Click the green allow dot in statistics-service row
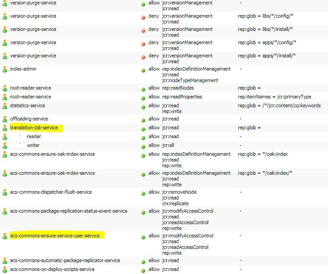This screenshot has width=328, height=274. click(143, 107)
